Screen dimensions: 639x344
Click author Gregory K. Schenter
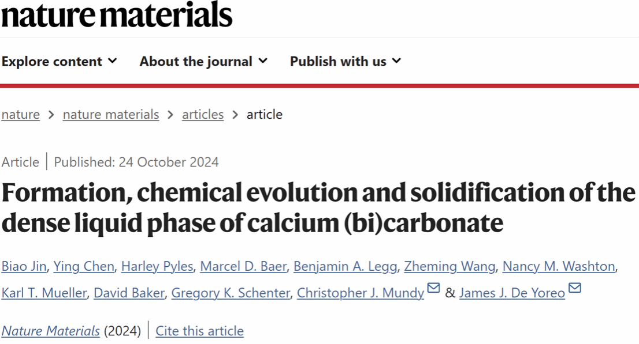(x=231, y=293)
